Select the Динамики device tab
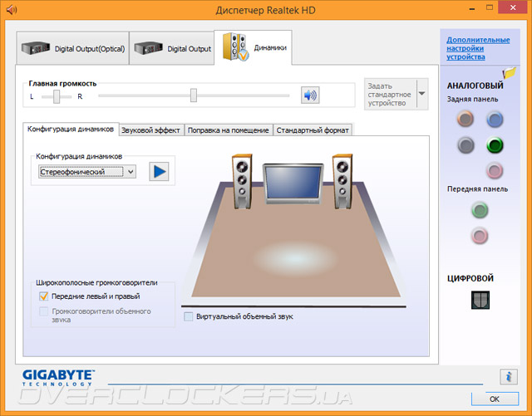 point(253,47)
